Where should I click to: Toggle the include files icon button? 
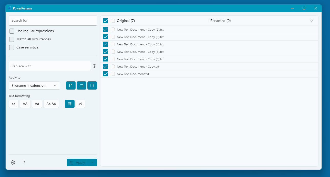coord(71,85)
